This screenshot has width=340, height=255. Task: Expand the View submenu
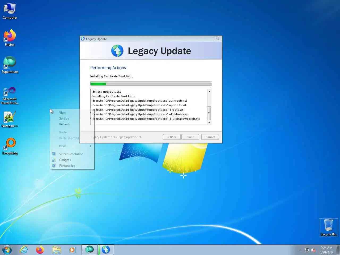(x=72, y=113)
